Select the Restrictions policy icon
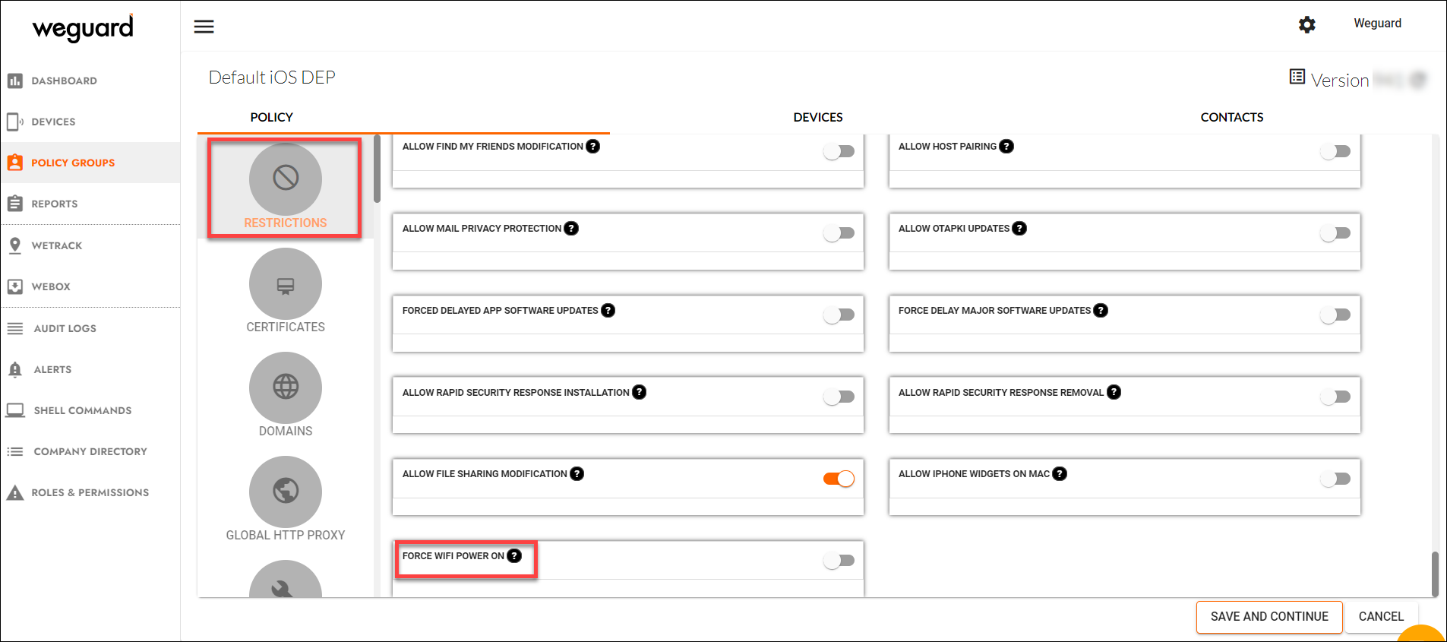The image size is (1447, 642). point(286,179)
